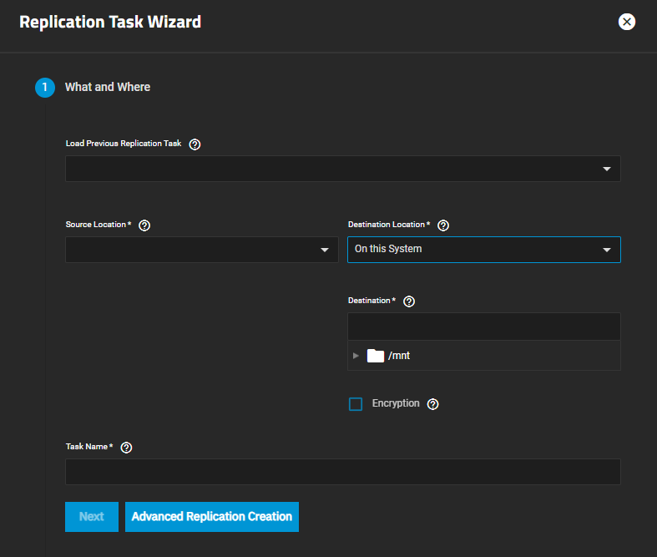This screenshot has width=657, height=557.
Task: Expand the /mnt tree node arrow
Action: point(356,356)
